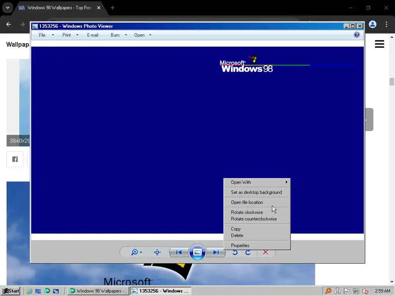Delete photo with red X icon
This screenshot has height=296, width=395.
click(265, 252)
